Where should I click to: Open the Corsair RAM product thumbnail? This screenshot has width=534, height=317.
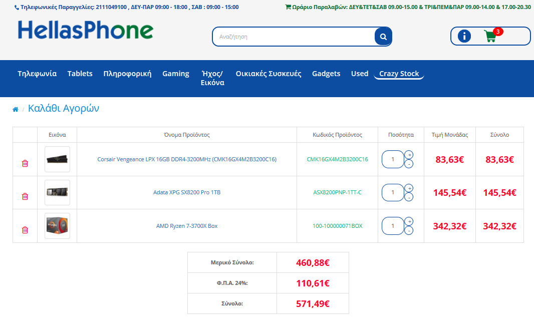(57, 159)
